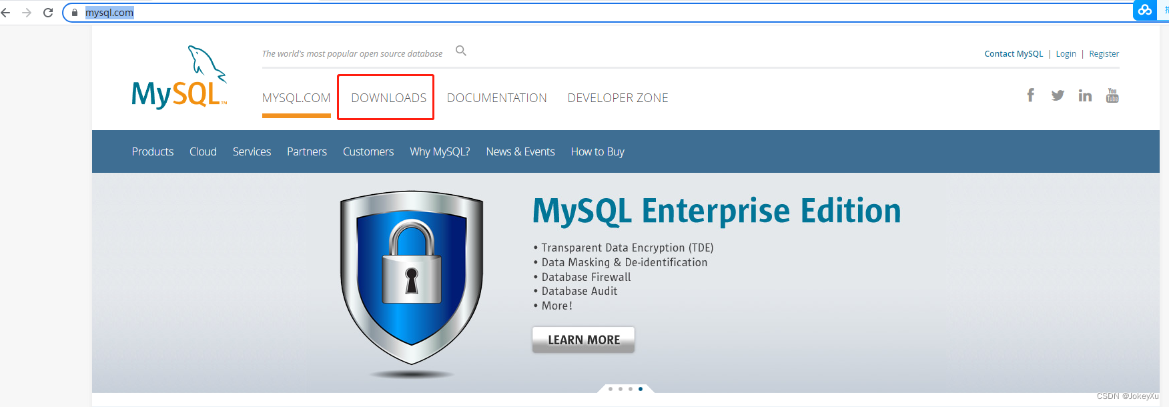This screenshot has height=407, width=1169.
Task: Open the How to Buy menu item
Action: (x=598, y=151)
